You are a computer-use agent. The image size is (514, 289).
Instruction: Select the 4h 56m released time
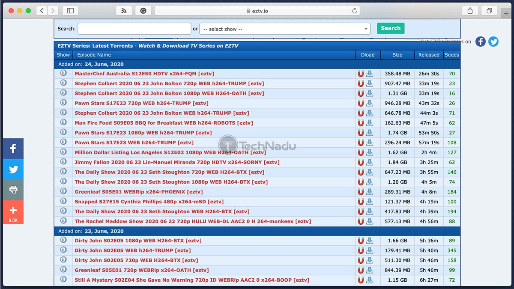pyautogui.click(x=429, y=221)
